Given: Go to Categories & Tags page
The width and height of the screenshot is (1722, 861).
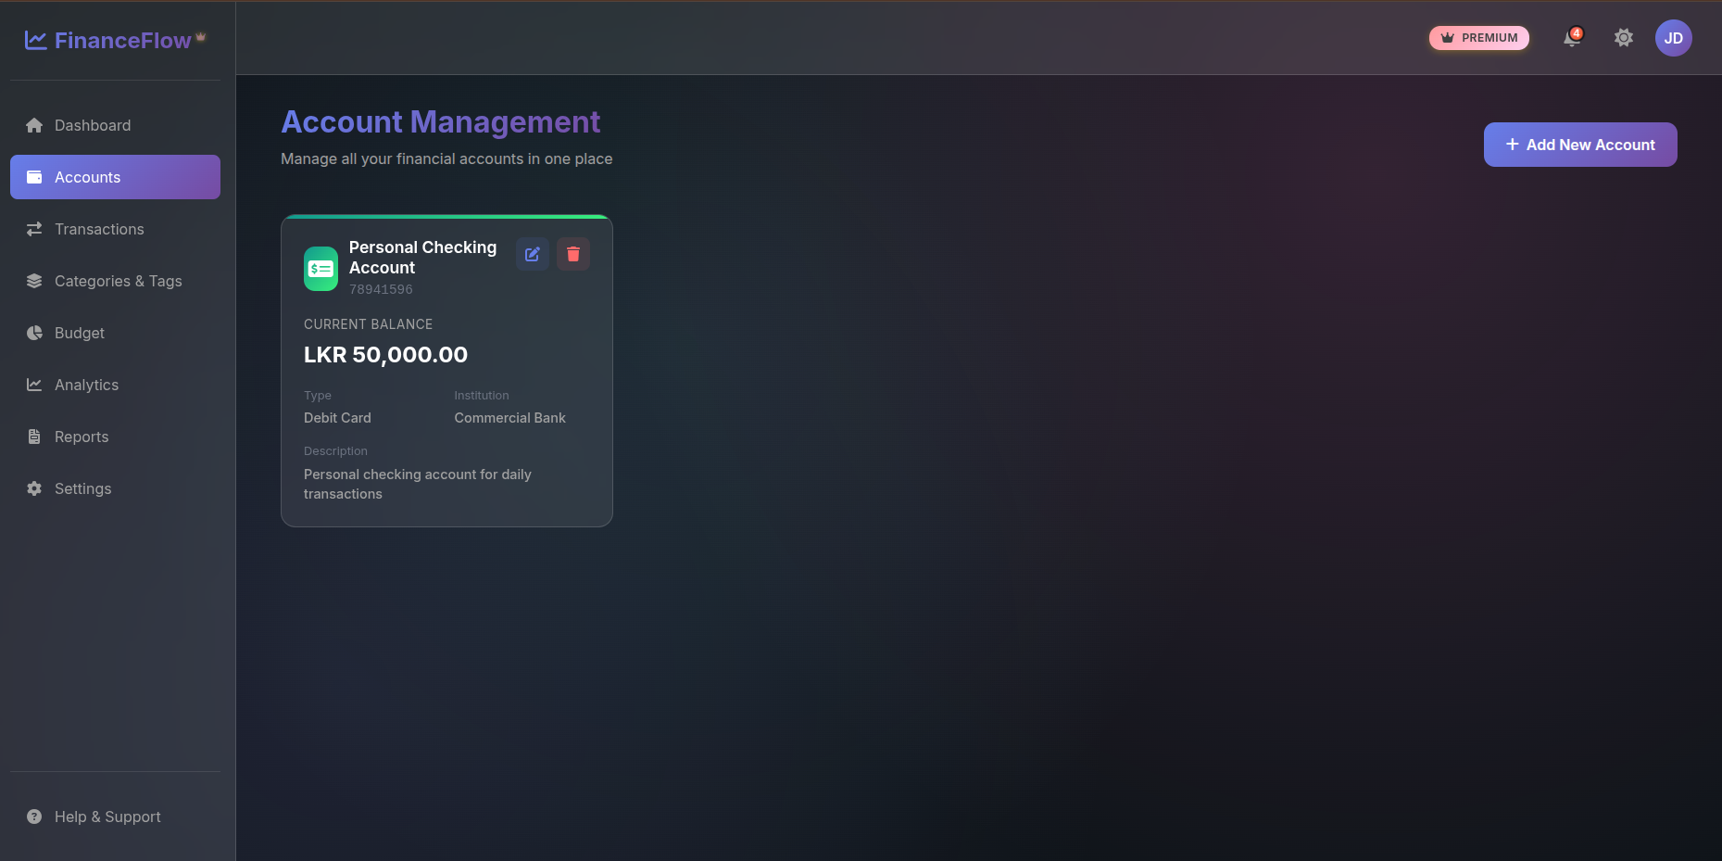Looking at the screenshot, I should 118,281.
